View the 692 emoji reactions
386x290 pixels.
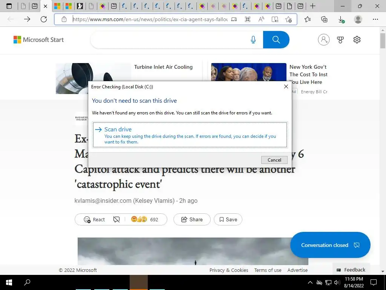(x=145, y=219)
